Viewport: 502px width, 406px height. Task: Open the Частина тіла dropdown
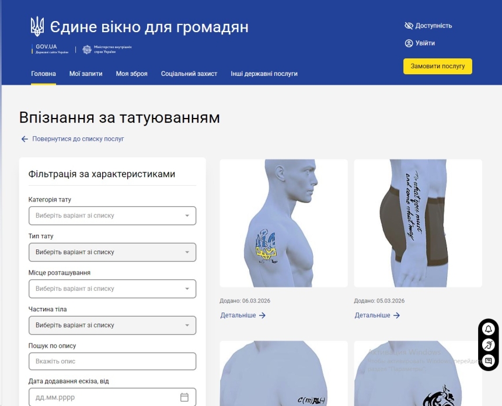113,325
